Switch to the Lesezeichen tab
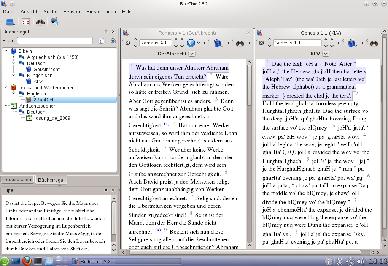Viewport: 388px width, 266px height. click(17, 180)
